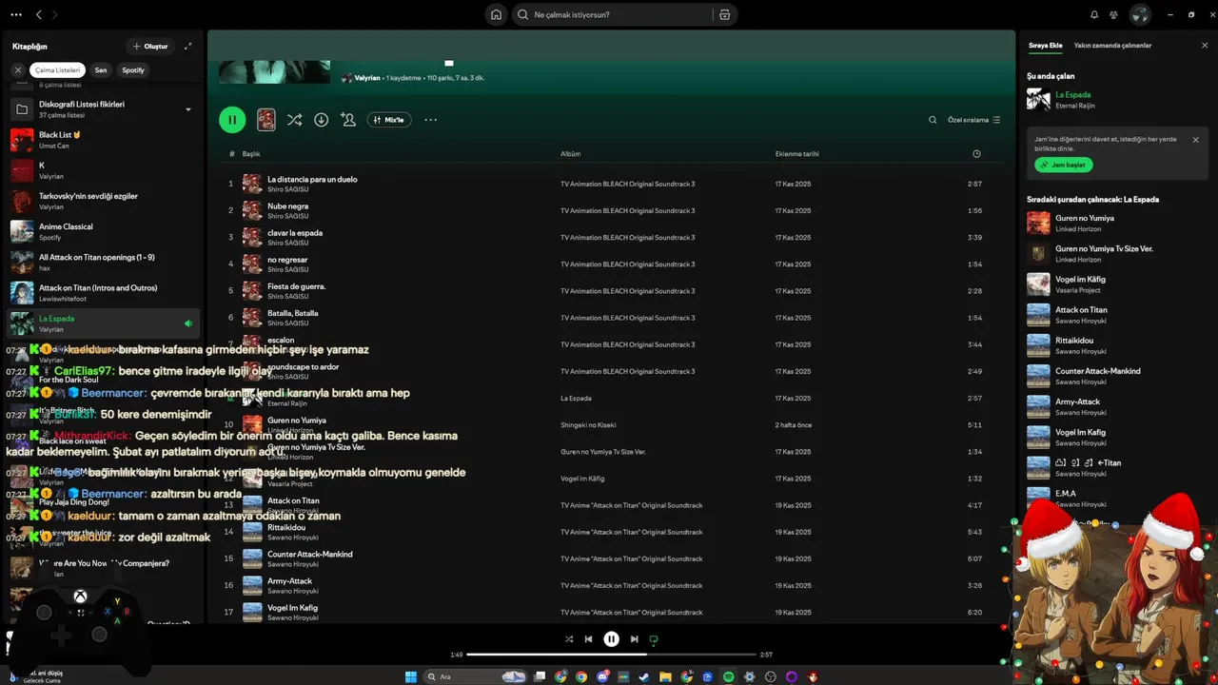1218x685 pixels.
Task: Go back with the left arrow
Action: (x=38, y=14)
